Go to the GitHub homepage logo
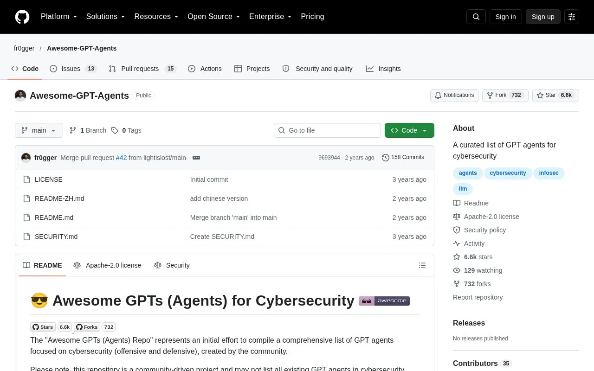Image resolution: width=594 pixels, height=371 pixels. (22, 17)
